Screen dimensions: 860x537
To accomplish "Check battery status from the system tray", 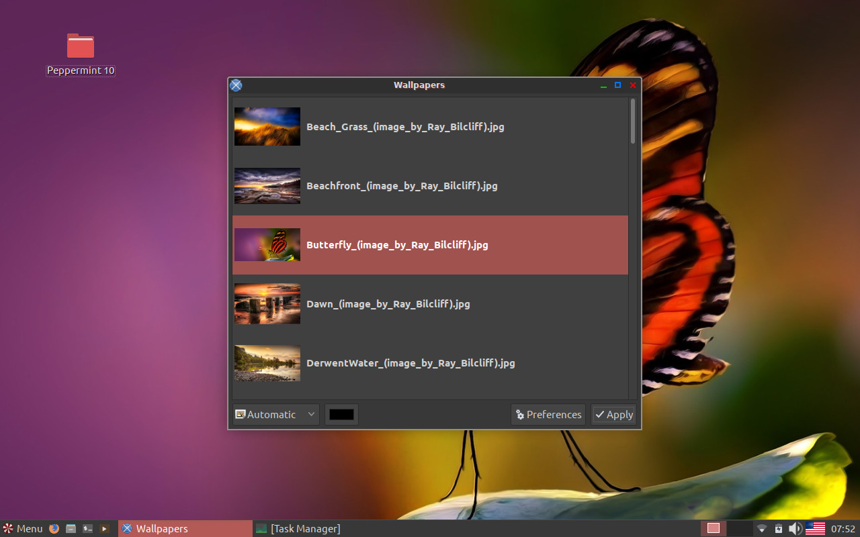I will click(x=777, y=528).
